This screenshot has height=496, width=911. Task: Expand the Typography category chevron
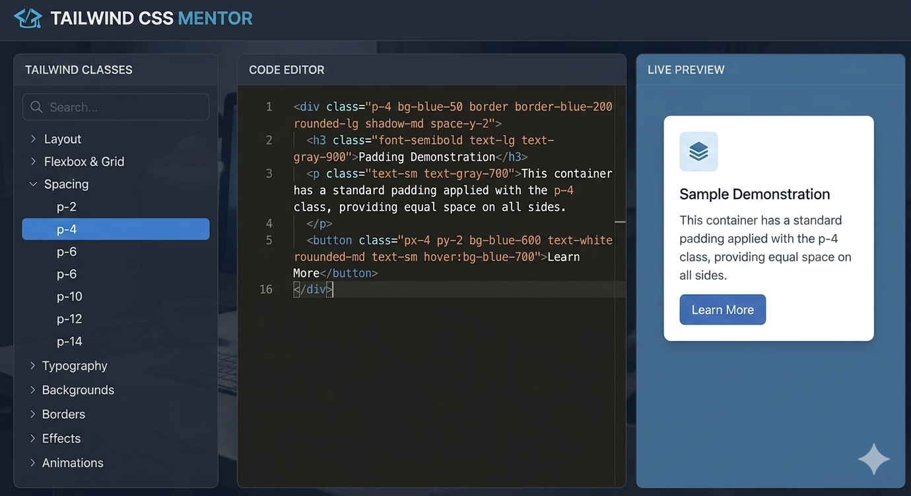coord(33,365)
